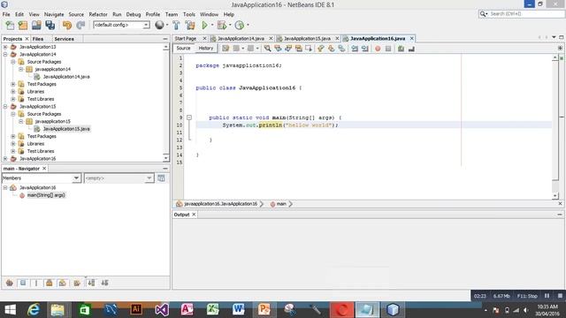Open Word from the taskbar
This screenshot has height=318, width=566.
coord(238,310)
